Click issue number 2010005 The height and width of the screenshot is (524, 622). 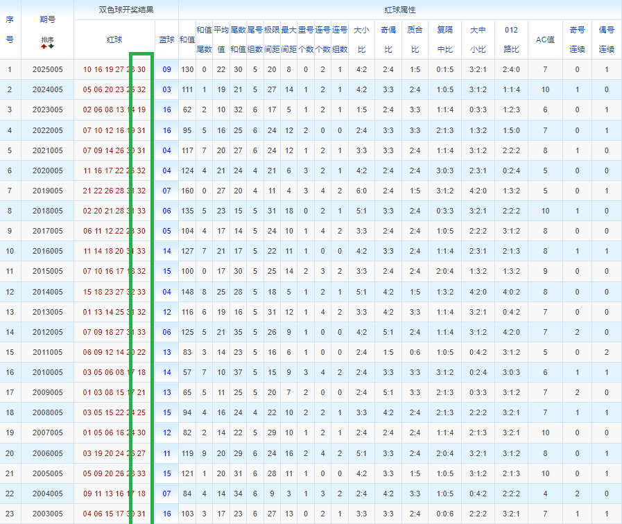pyautogui.click(x=47, y=372)
